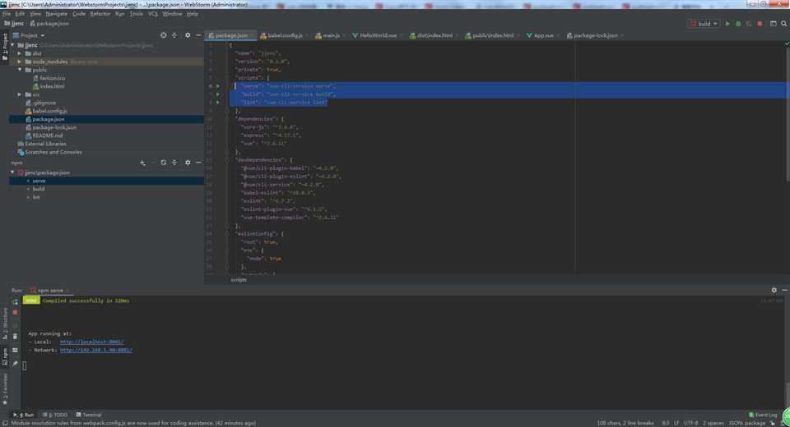The image size is (790, 427).
Task: Open npm panel settings gear
Action: click(188, 163)
